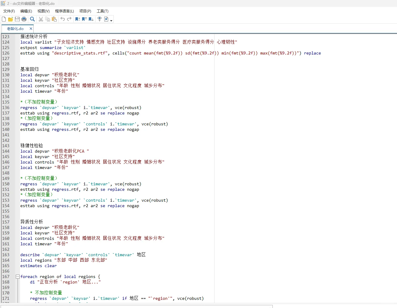Click the replace keyword on line 126
This screenshot has width=397, height=308.
pos(312,53)
